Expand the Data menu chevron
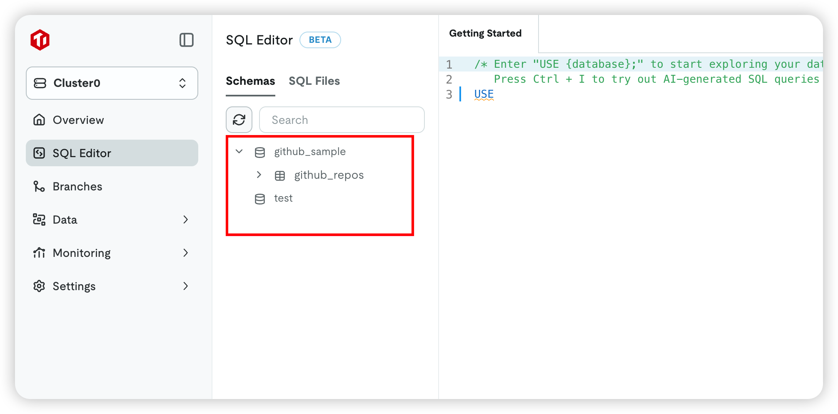This screenshot has width=838, height=414. 186,219
